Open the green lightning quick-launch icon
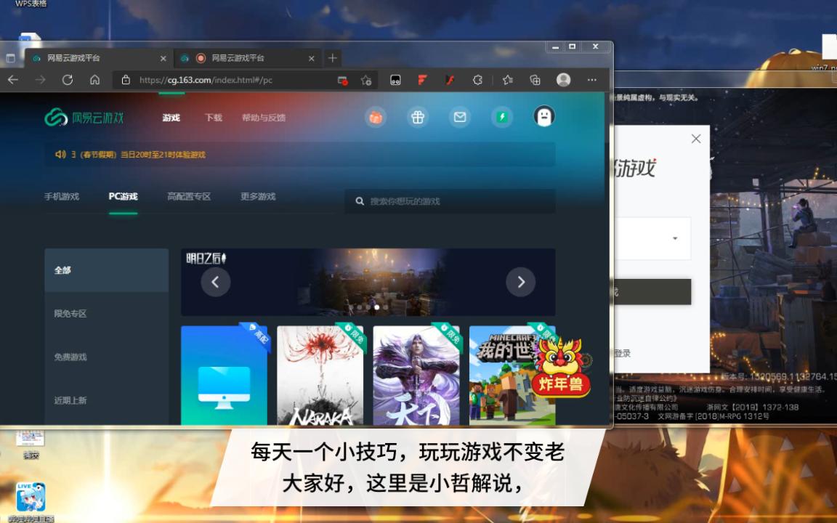This screenshot has height=523, width=837. click(x=501, y=116)
